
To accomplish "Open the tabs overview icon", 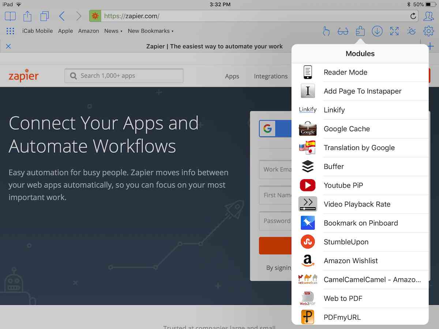I will click(x=45, y=16).
